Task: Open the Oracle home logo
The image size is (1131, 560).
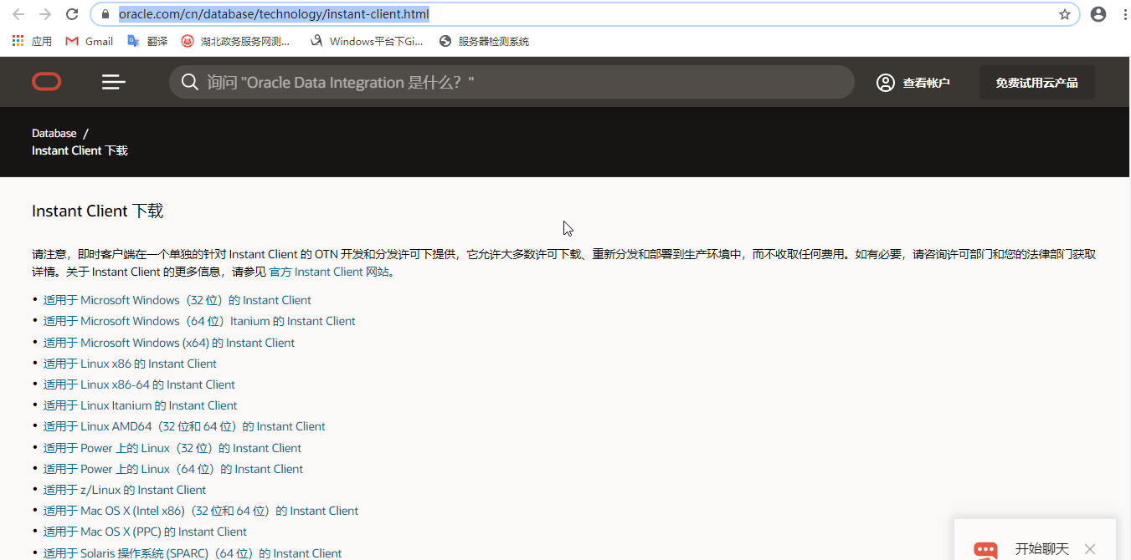Action: pyautogui.click(x=46, y=81)
